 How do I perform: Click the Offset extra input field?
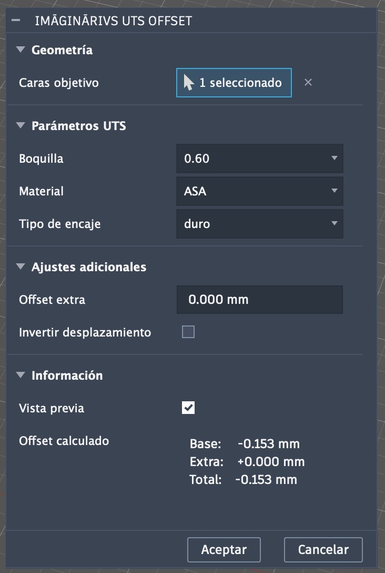coord(260,300)
